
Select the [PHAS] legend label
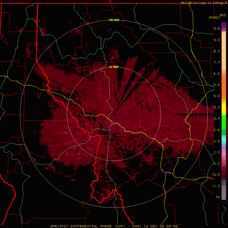(x=214, y=17)
